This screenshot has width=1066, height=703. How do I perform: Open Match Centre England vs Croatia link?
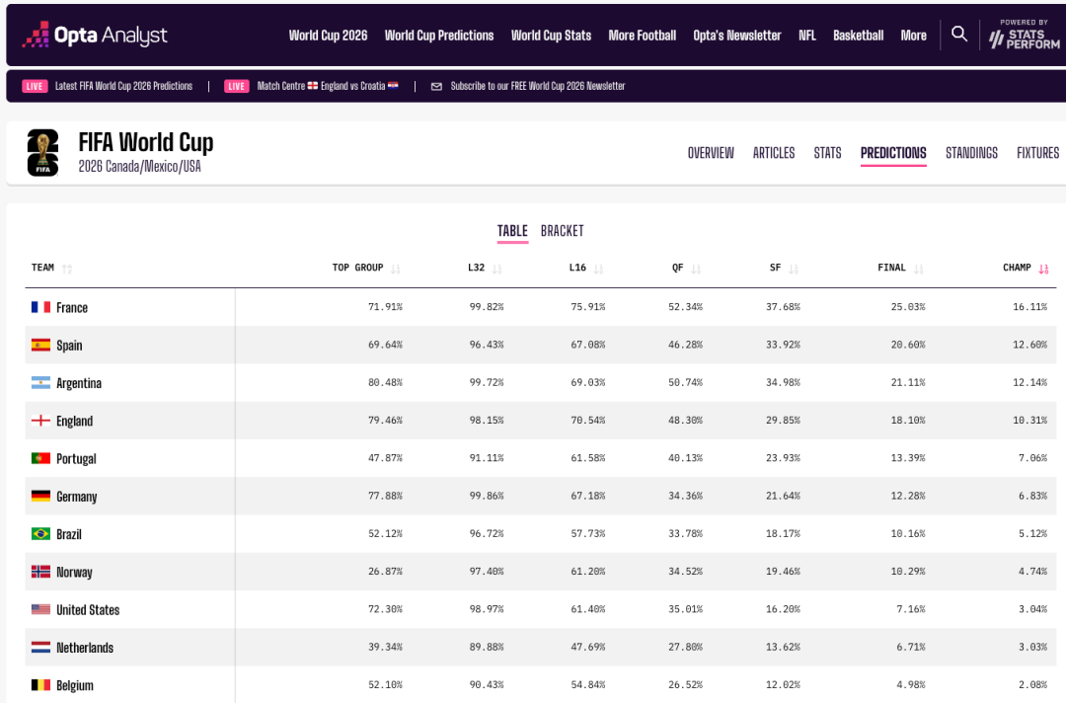(x=328, y=86)
